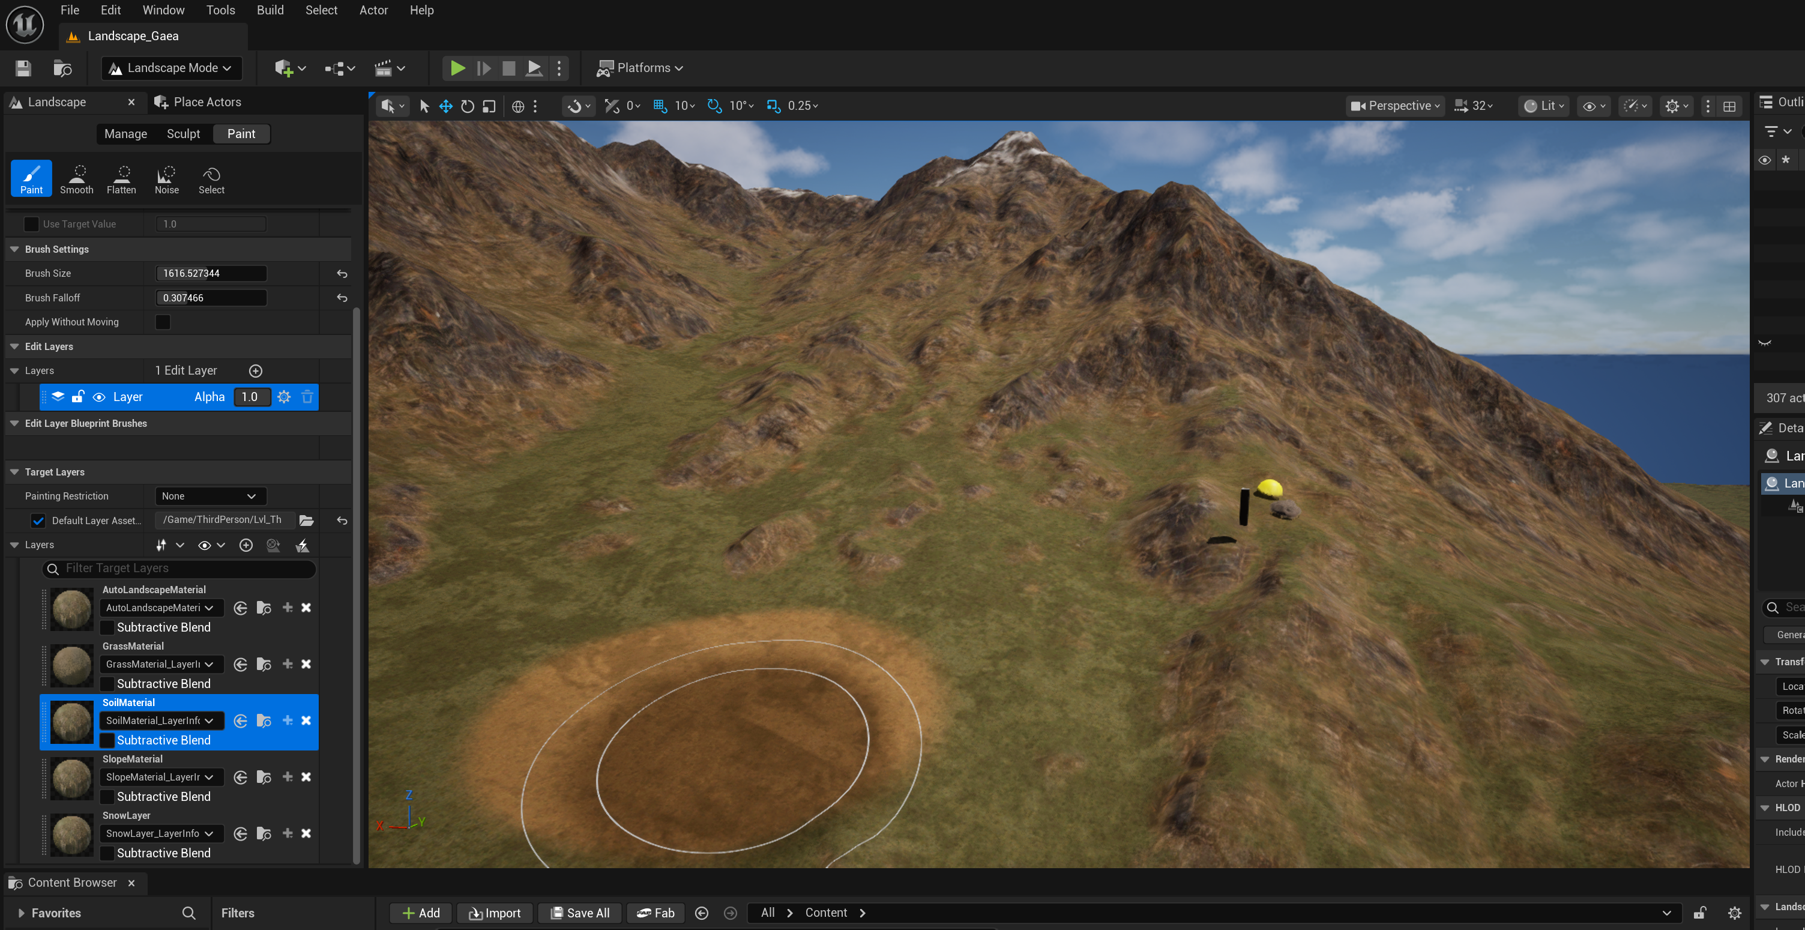Open the Landscape Mode dropdown
The height and width of the screenshot is (930, 1805).
click(x=171, y=68)
